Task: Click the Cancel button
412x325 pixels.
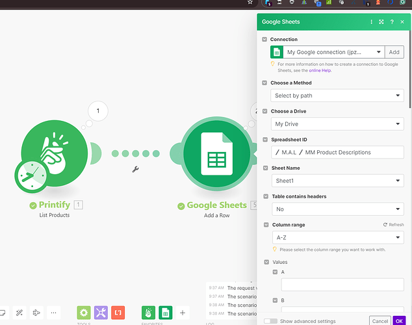Action: 380,321
